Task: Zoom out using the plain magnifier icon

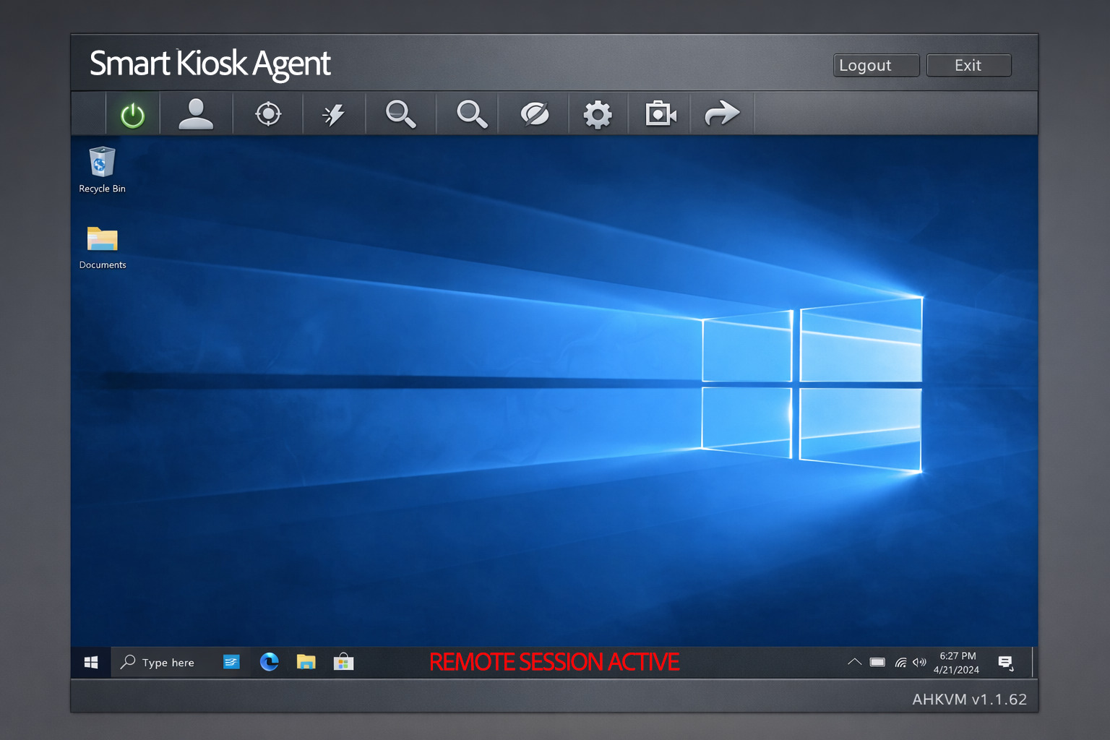Action: click(468, 113)
